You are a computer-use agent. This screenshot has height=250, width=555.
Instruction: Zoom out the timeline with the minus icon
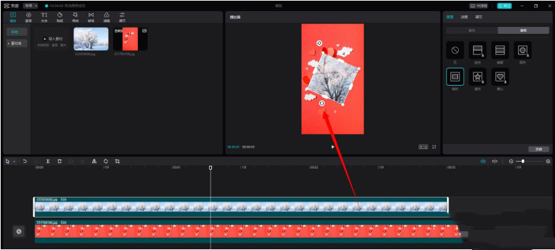pos(511,161)
